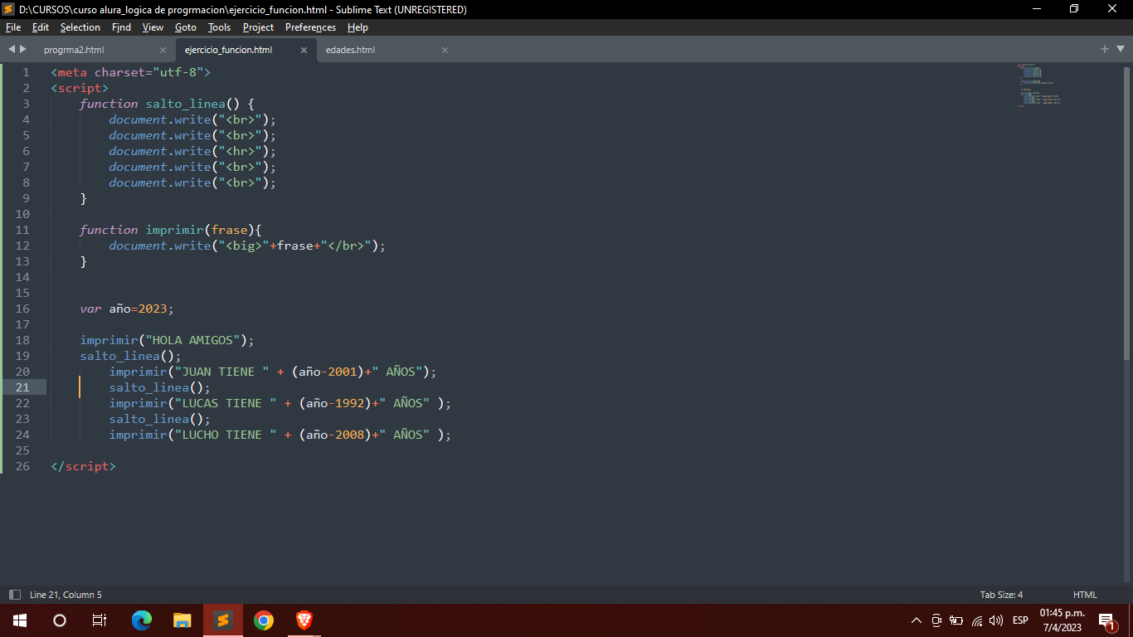
Task: Open File Explorer from taskbar
Action: 182,620
